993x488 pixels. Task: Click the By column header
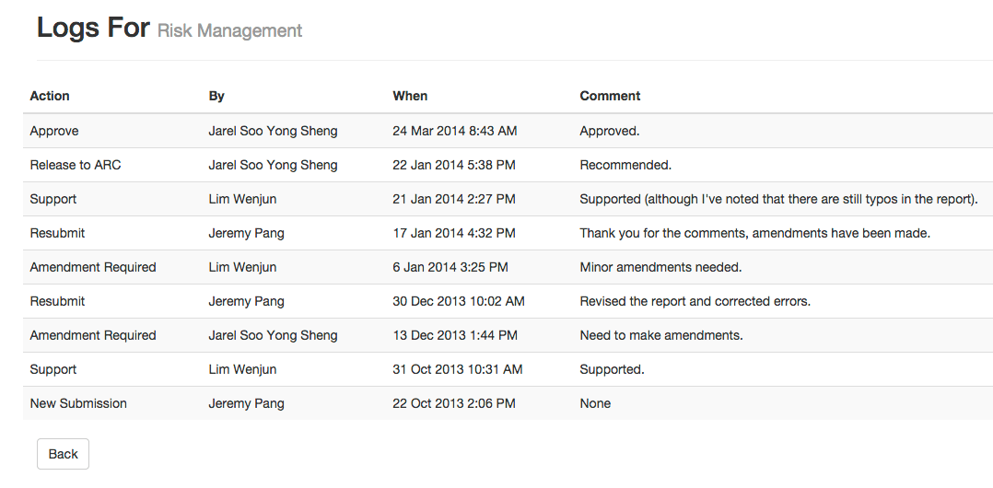pyautogui.click(x=216, y=96)
